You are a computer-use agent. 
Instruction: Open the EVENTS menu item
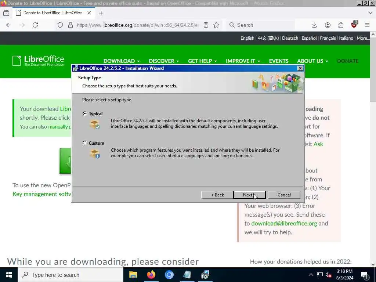(279, 61)
